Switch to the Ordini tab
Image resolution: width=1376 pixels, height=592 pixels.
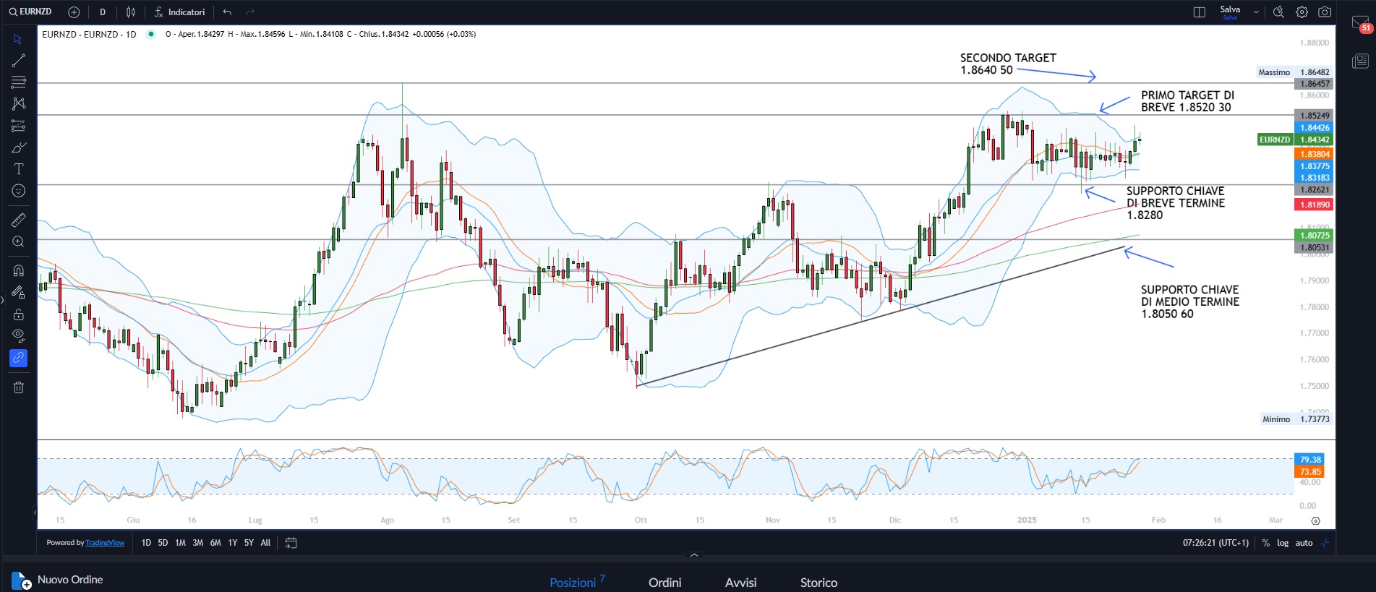665,583
